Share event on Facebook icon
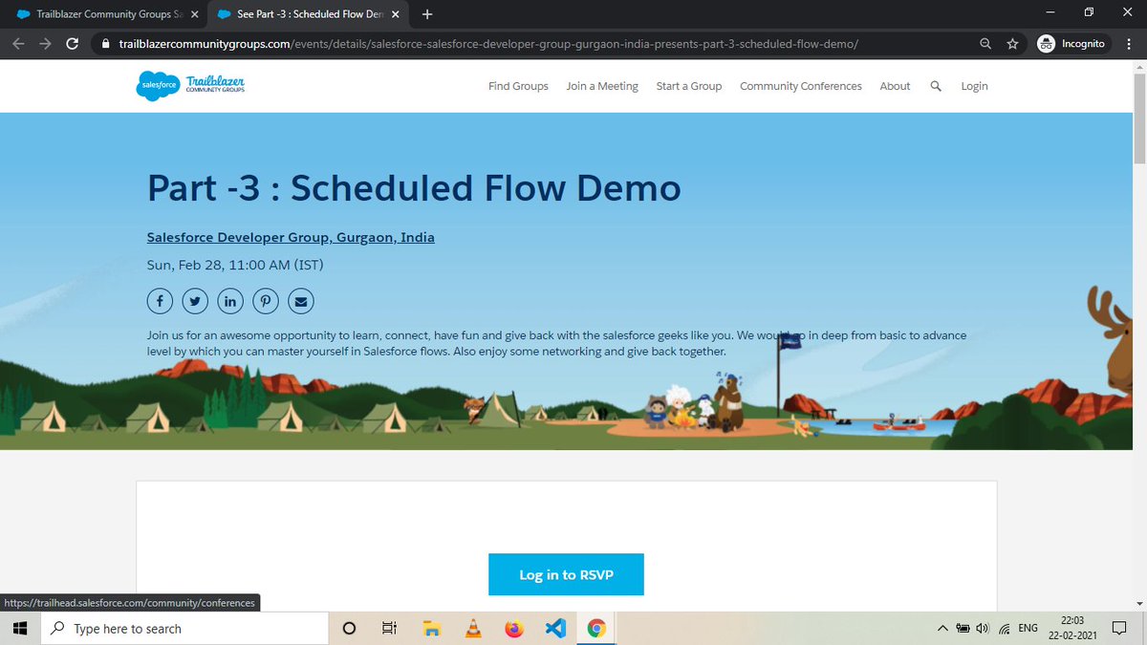1147x645 pixels. 160,301
